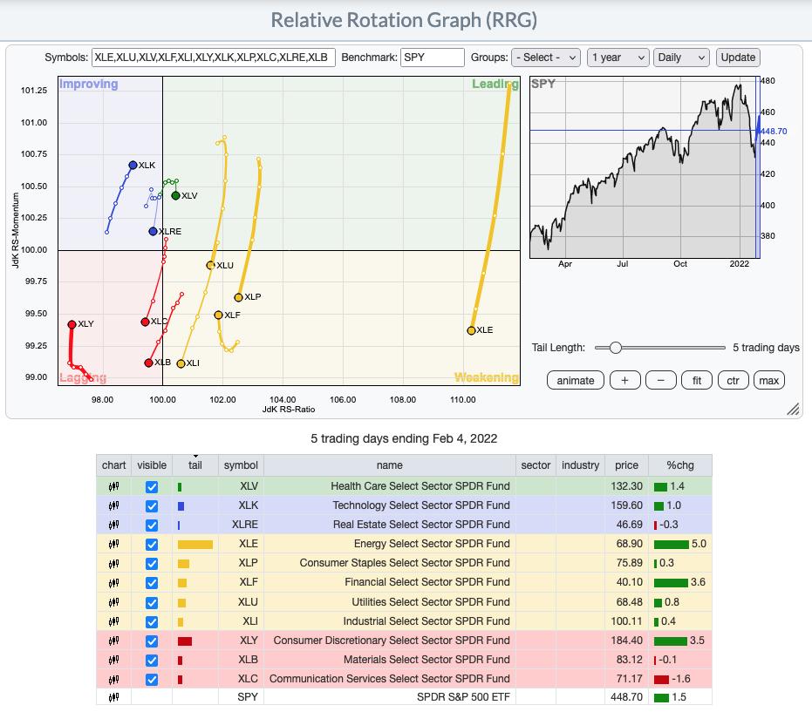The width and height of the screenshot is (812, 712).
Task: Sort table by name column header
Action: coord(389,465)
